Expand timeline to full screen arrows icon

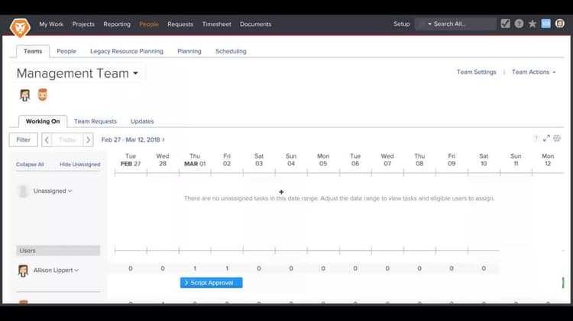point(546,138)
